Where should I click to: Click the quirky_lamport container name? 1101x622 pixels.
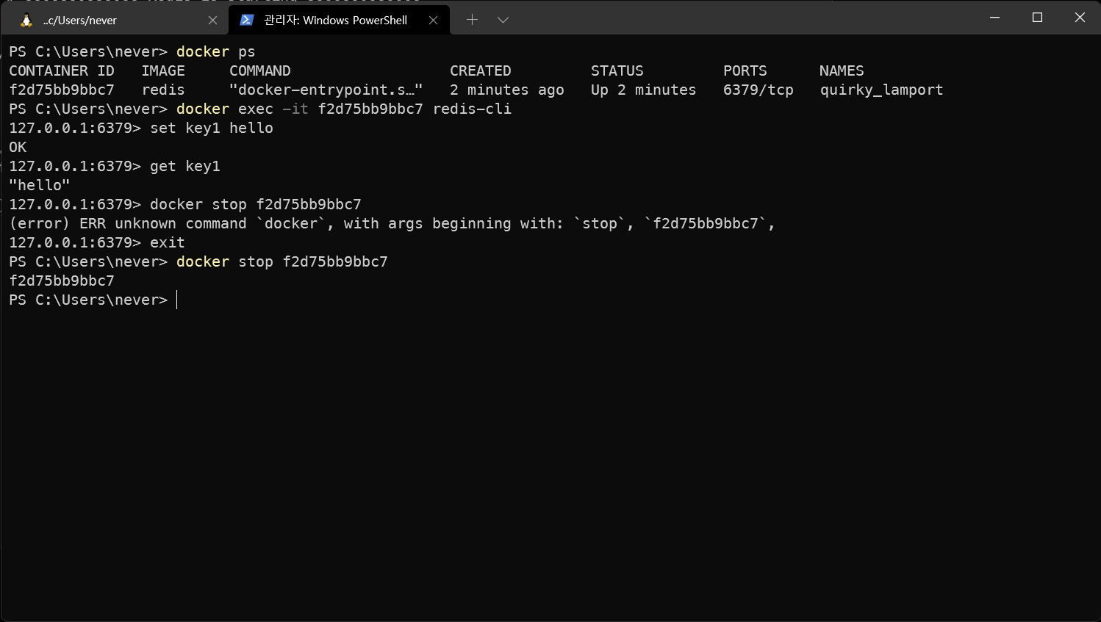click(882, 90)
